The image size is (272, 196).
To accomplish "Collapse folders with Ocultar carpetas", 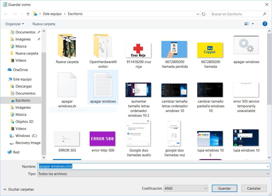I will pyautogui.click(x=19, y=189).
